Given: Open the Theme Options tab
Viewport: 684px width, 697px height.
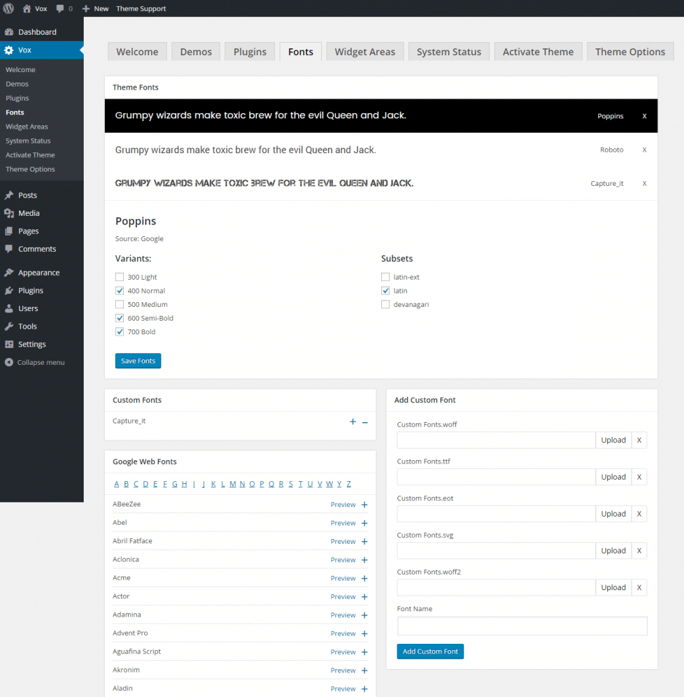Looking at the screenshot, I should [x=630, y=52].
